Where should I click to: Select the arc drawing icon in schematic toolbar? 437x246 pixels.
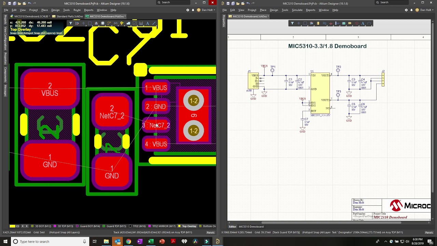[369, 23]
